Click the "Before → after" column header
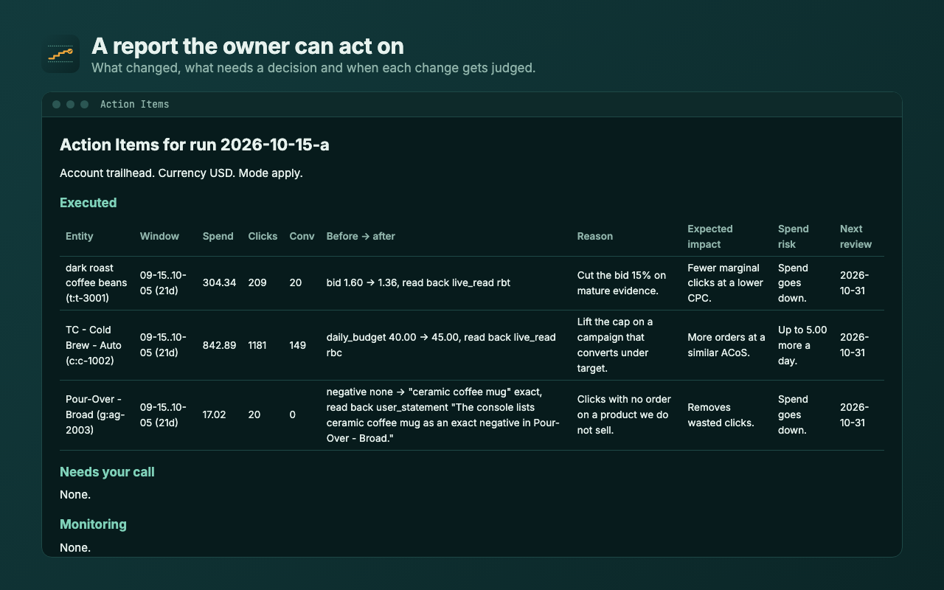The width and height of the screenshot is (944, 590). click(x=361, y=236)
